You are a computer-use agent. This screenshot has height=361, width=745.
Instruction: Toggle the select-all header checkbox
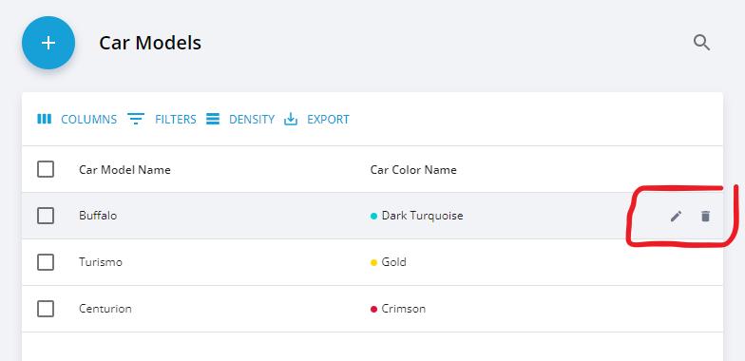click(46, 169)
